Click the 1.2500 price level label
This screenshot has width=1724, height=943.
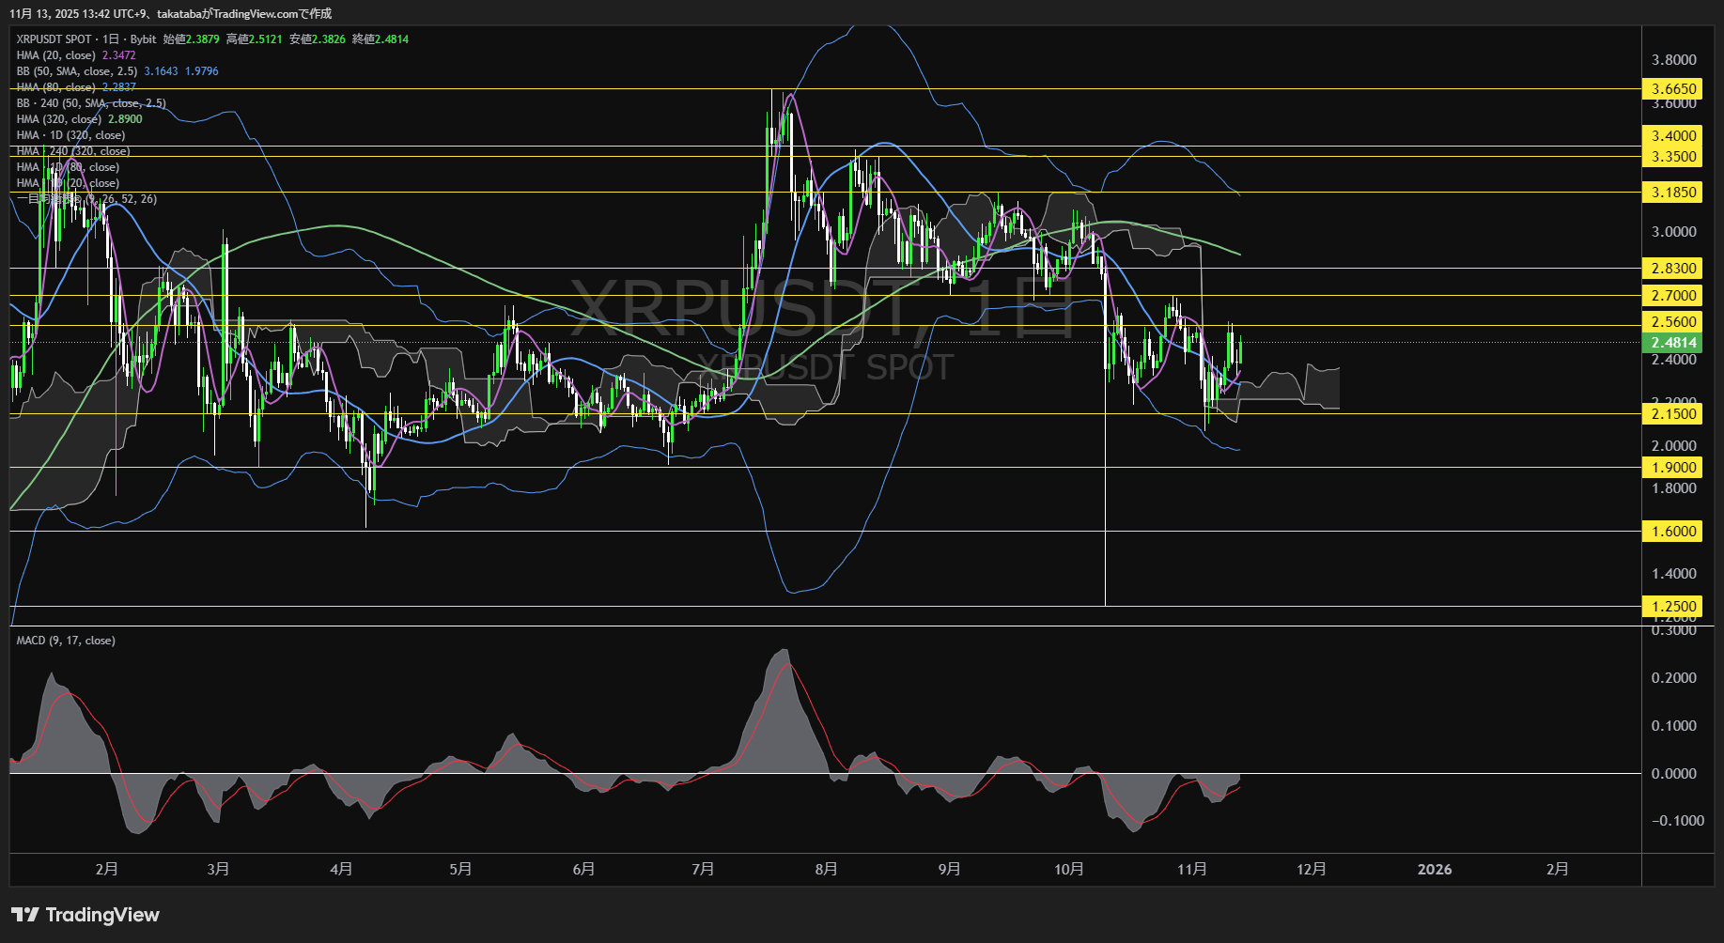tap(1671, 606)
